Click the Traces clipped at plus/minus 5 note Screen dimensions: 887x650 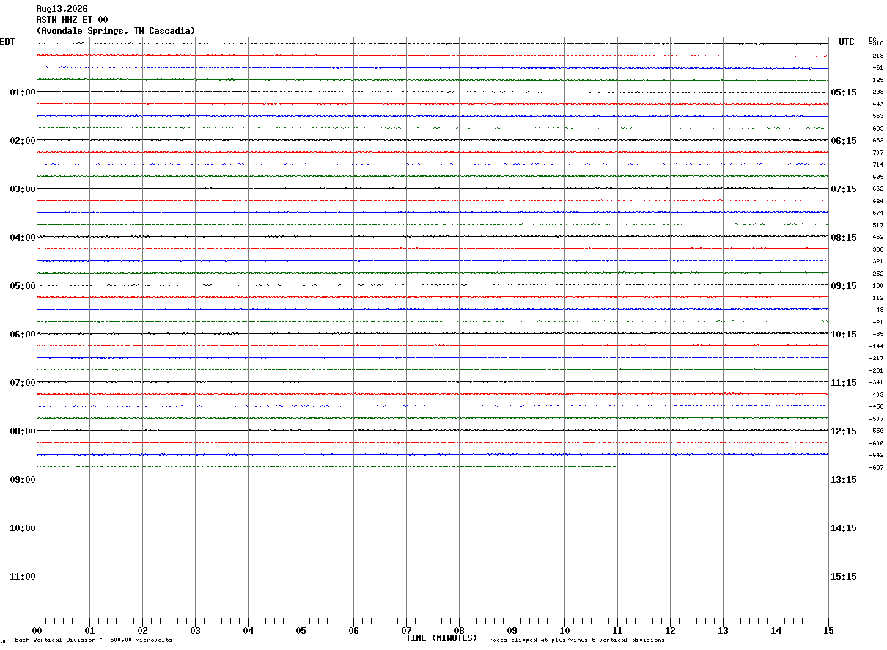[x=575, y=640]
